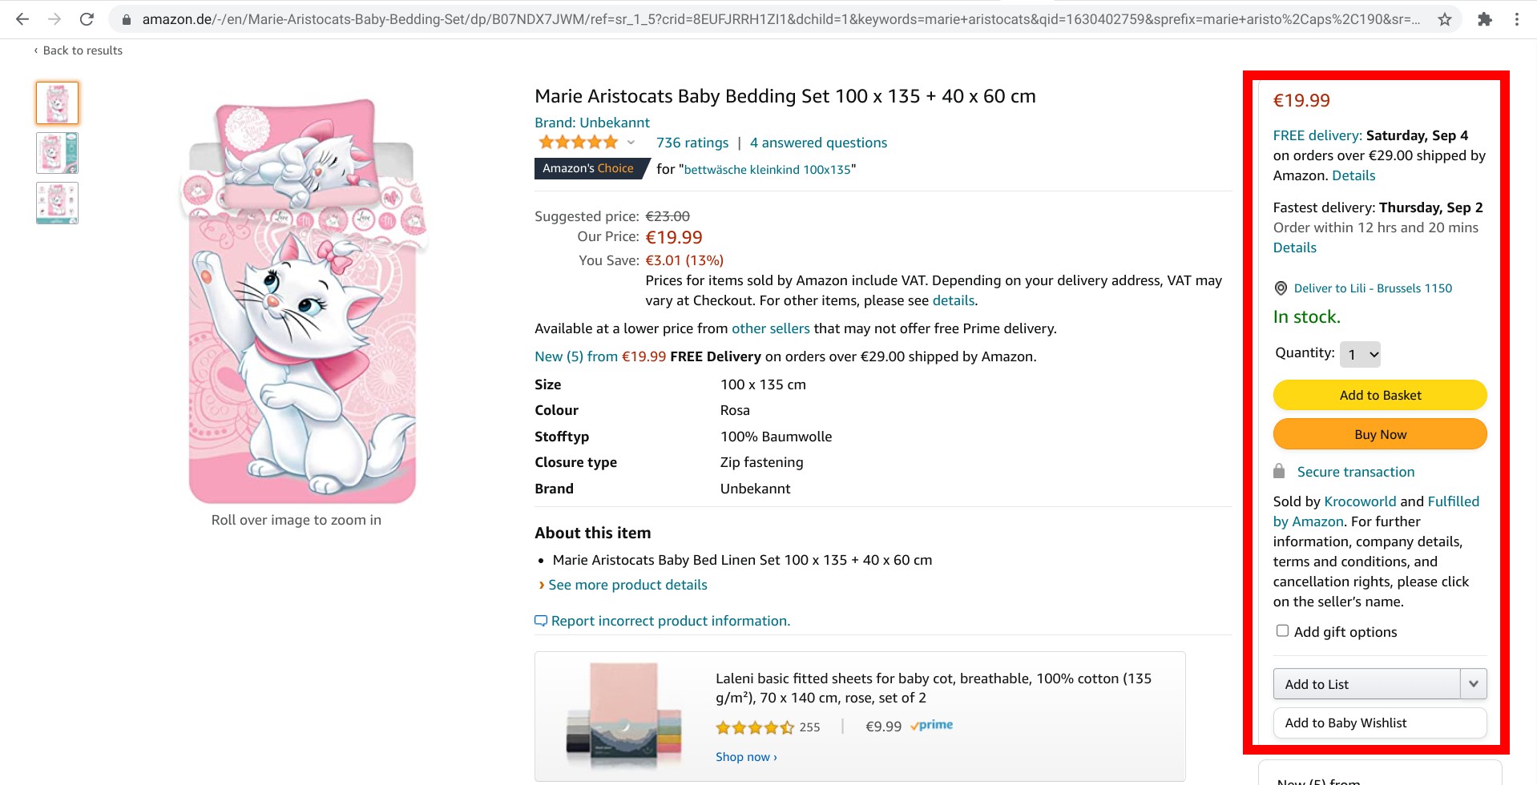
Task: Reload the page with the refresh icon
Action: 87,19
